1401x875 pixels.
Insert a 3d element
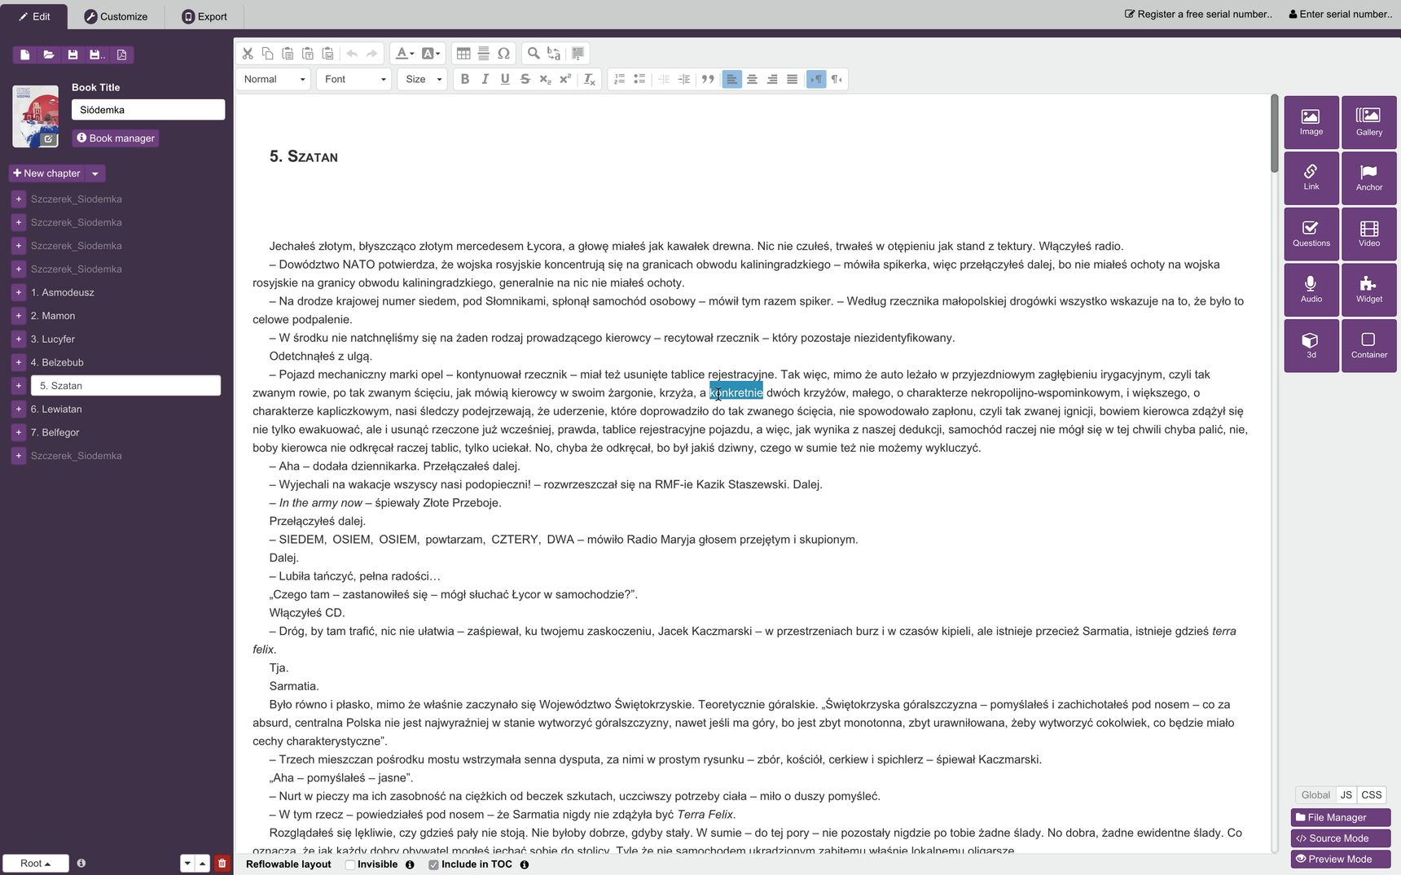(1311, 345)
